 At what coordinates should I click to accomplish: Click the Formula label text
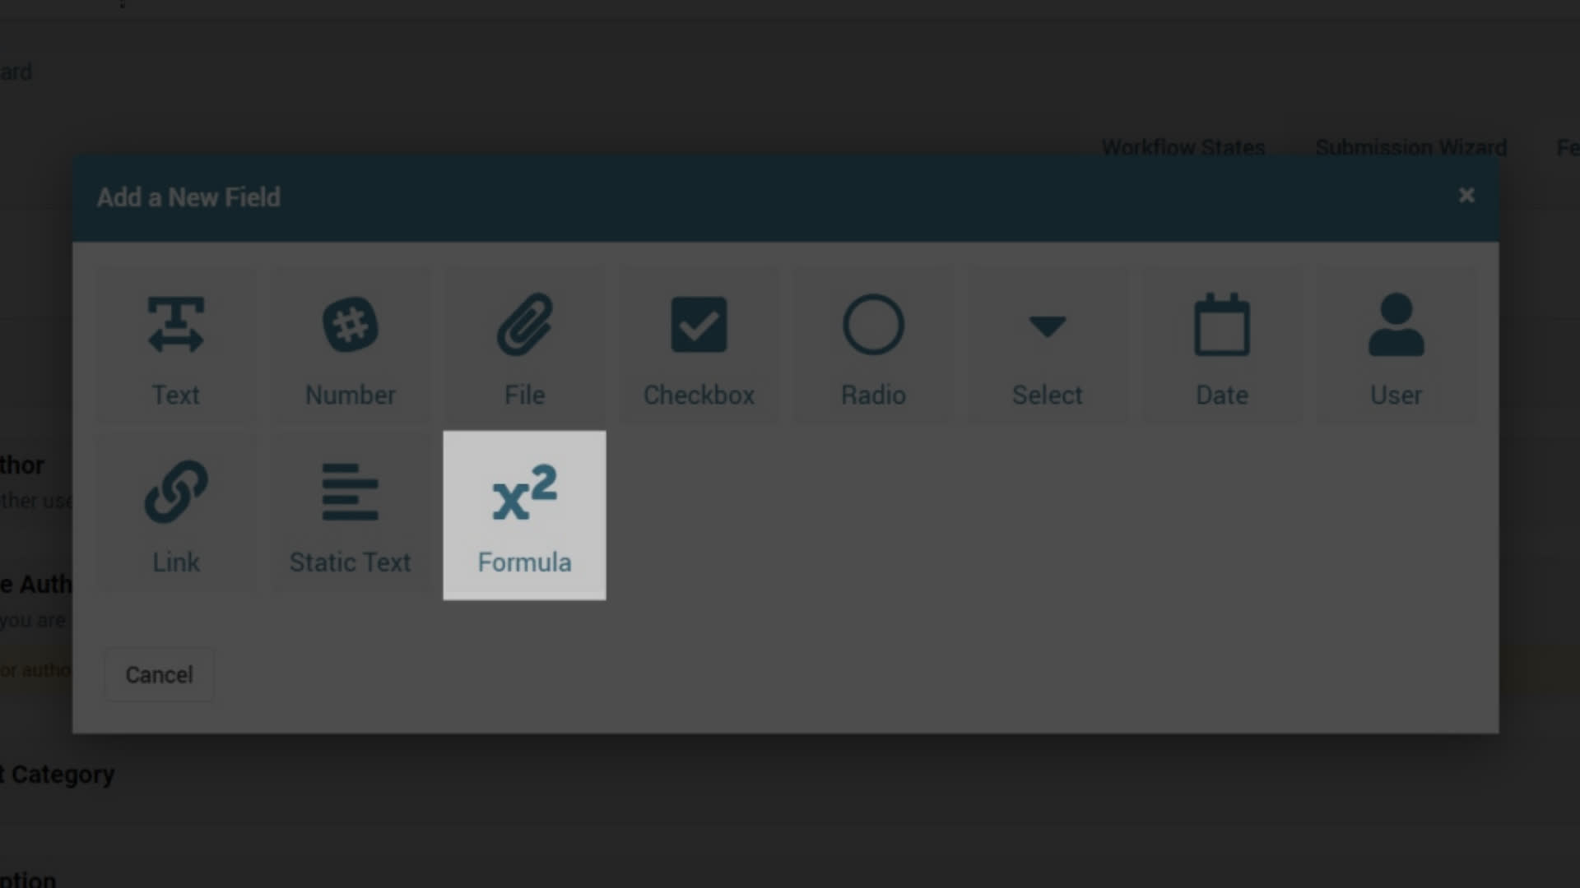pyautogui.click(x=524, y=562)
